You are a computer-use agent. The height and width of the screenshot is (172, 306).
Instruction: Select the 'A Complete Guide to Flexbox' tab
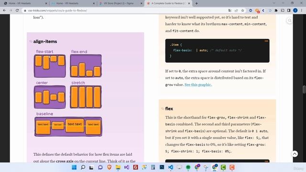tap(168, 3)
